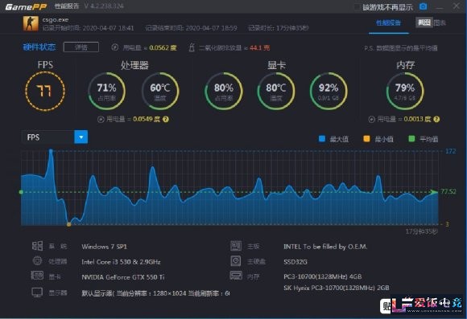Open the 性能报告 tab

[388, 22]
